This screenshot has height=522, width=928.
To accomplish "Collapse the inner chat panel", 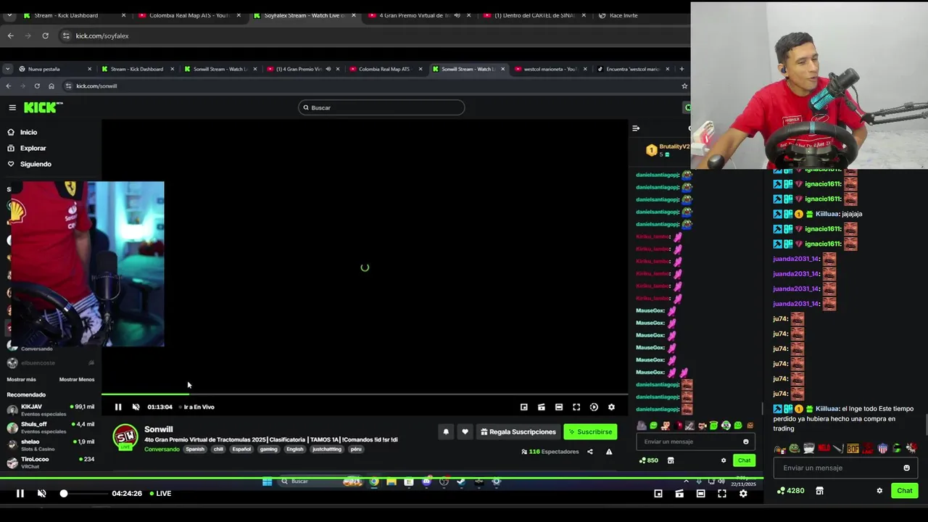I will tap(636, 128).
